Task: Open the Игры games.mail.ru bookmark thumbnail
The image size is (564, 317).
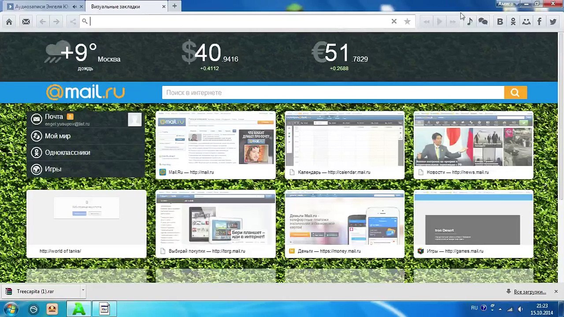Action: click(473, 224)
